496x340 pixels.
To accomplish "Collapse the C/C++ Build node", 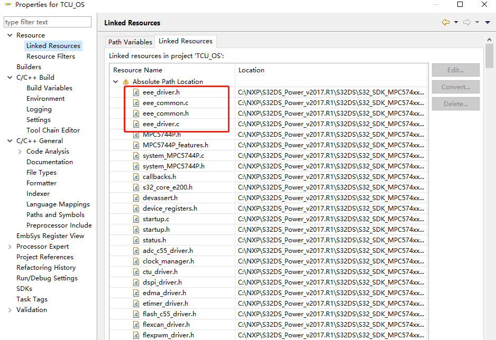I will pyautogui.click(x=10, y=77).
